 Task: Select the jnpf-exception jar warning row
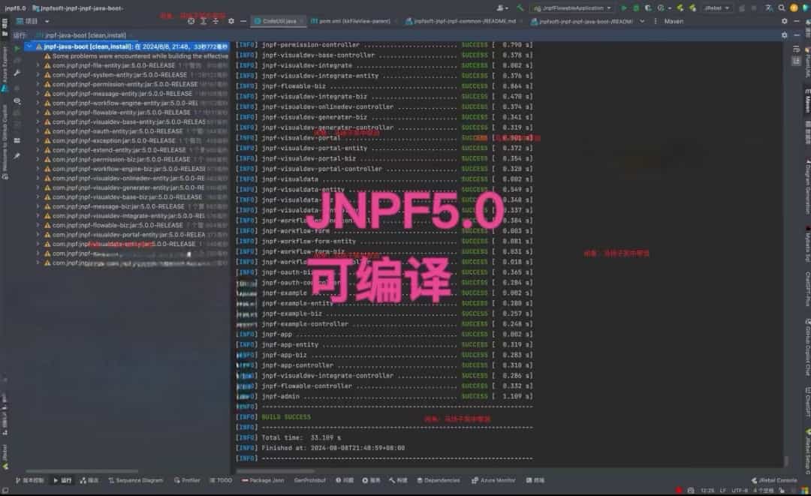[133, 140]
